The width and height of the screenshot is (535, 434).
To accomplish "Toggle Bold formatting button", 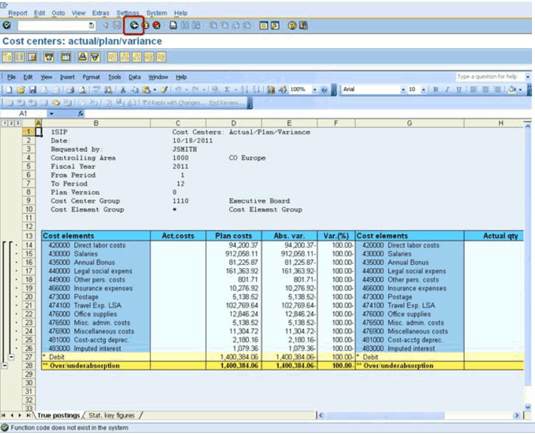I will tap(435, 89).
